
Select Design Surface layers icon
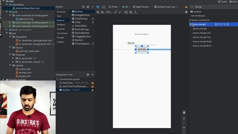click(98, 7)
